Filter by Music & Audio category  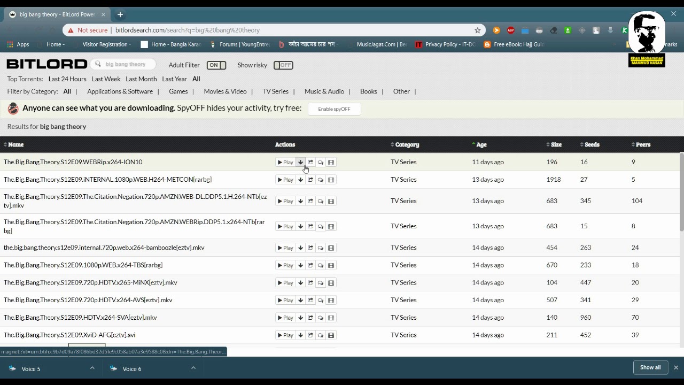(x=324, y=91)
